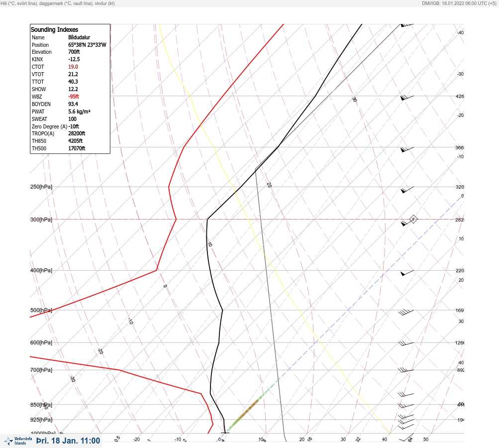The height and width of the screenshot is (448, 499).
Task: Click the TH500 value 17070ft
Action: click(x=77, y=148)
